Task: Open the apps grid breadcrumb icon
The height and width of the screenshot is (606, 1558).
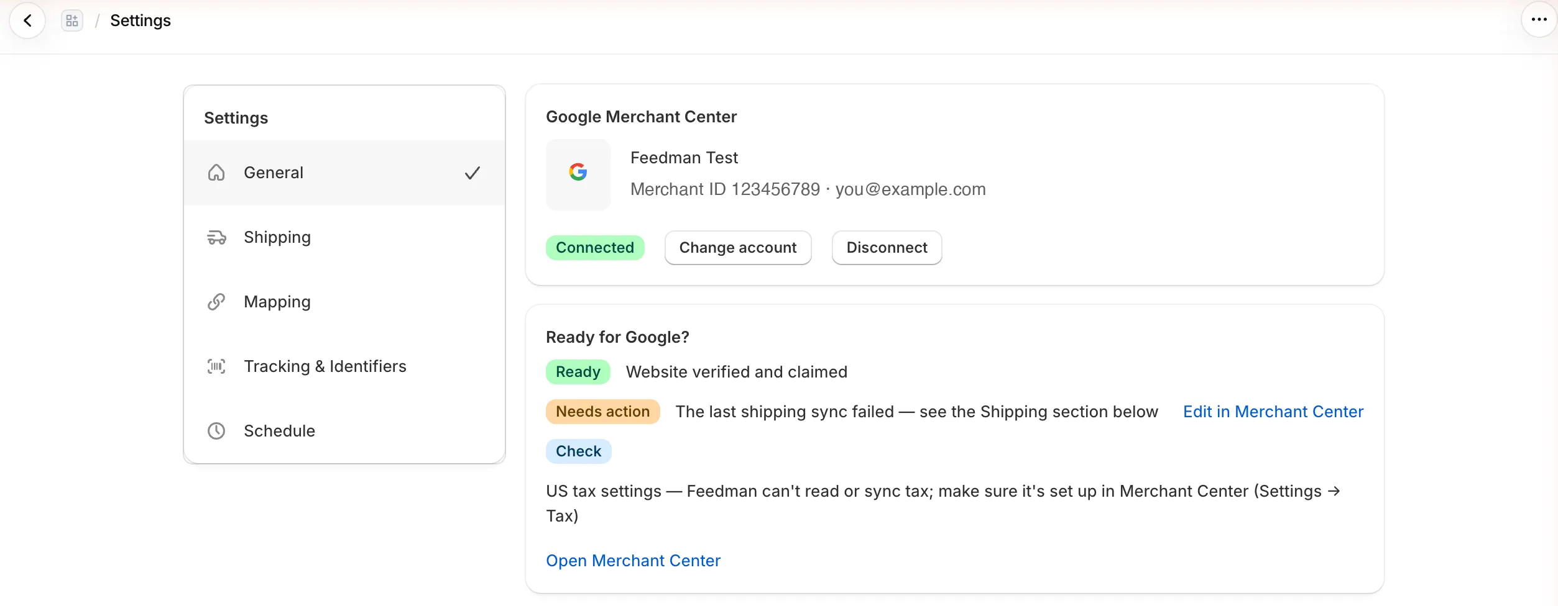Action: tap(72, 20)
